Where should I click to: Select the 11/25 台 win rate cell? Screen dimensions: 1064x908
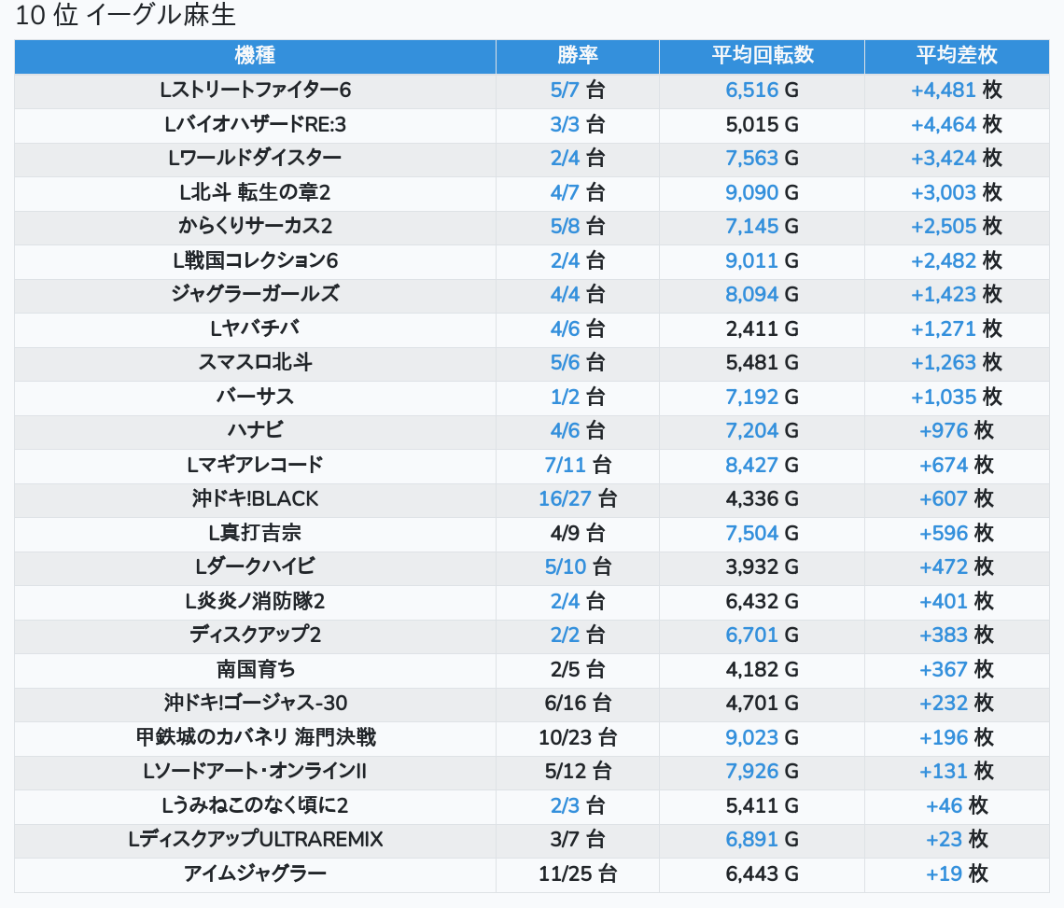(578, 873)
